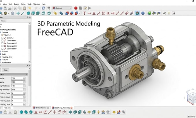Click the gray play macro triangle

click(90, 8)
